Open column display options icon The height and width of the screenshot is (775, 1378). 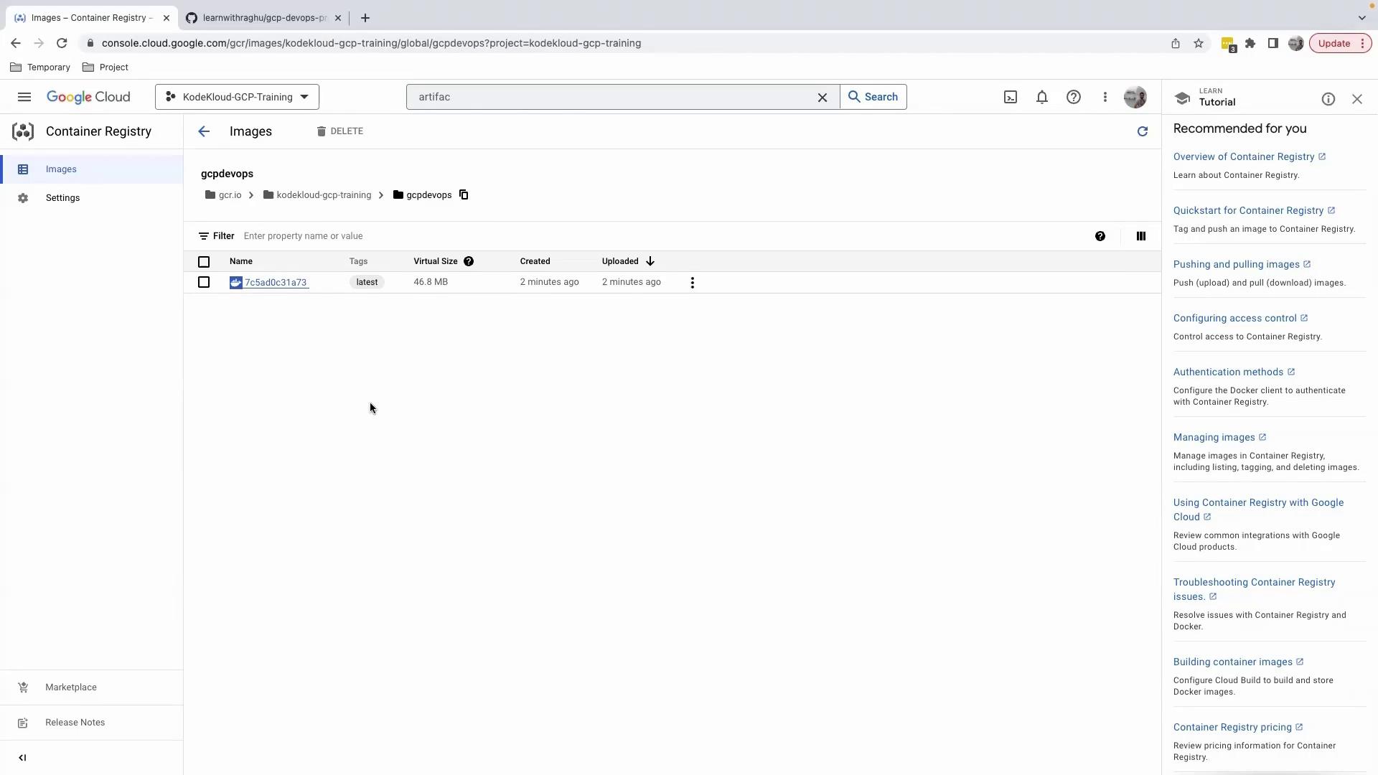click(x=1140, y=236)
